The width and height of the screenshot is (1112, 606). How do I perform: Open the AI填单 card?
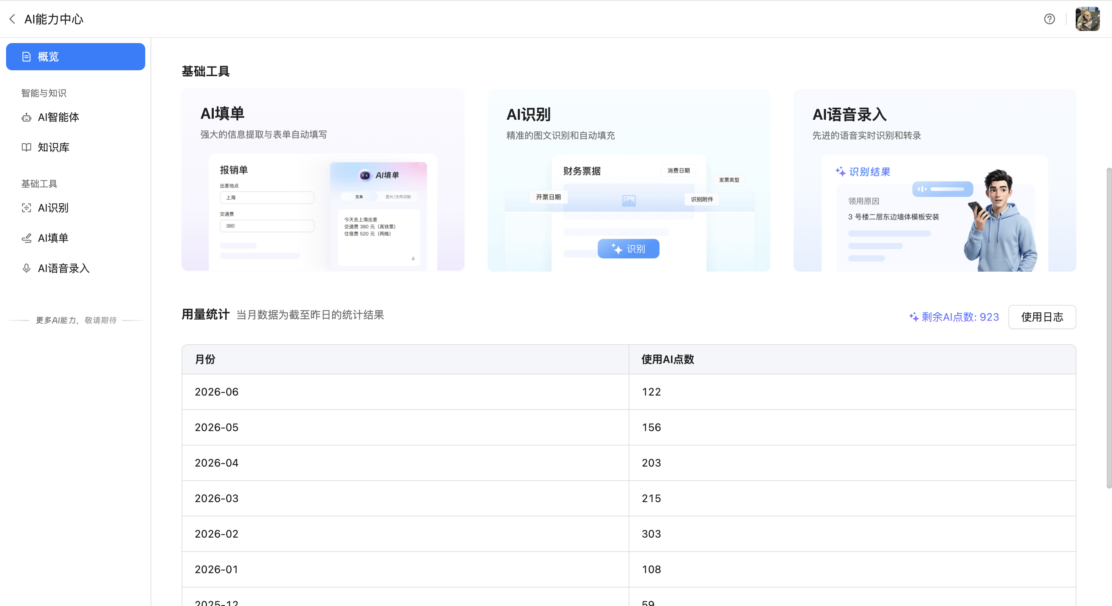(323, 180)
